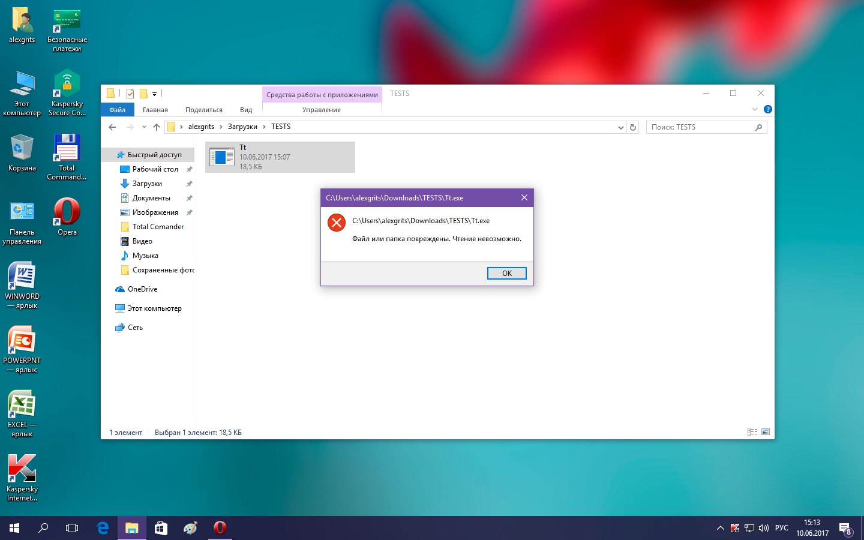Click the search field Поиск: TESTS
The height and width of the screenshot is (540, 864).
[706, 127]
